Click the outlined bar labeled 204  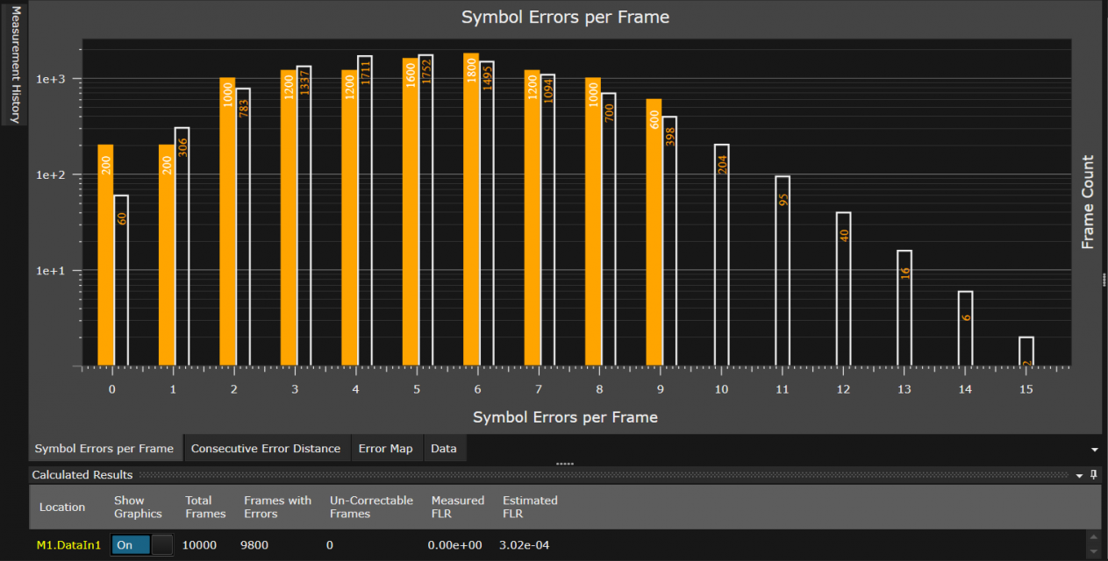click(722, 254)
